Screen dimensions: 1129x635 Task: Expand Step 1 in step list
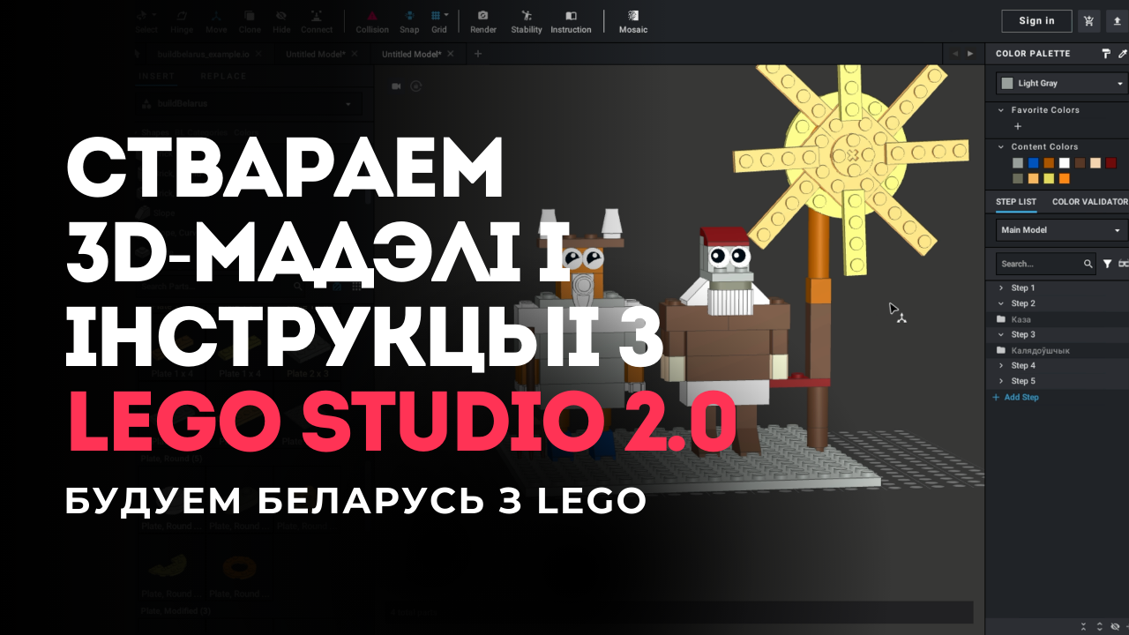1001,288
